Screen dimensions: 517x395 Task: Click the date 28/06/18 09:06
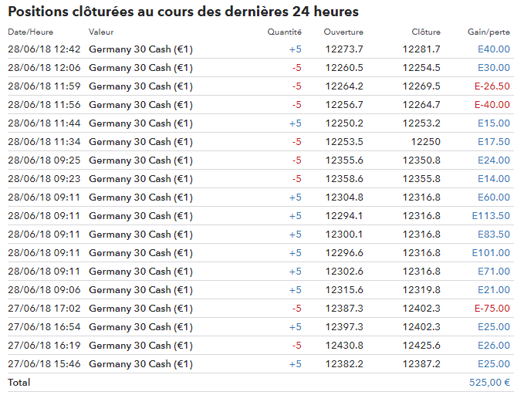click(44, 289)
